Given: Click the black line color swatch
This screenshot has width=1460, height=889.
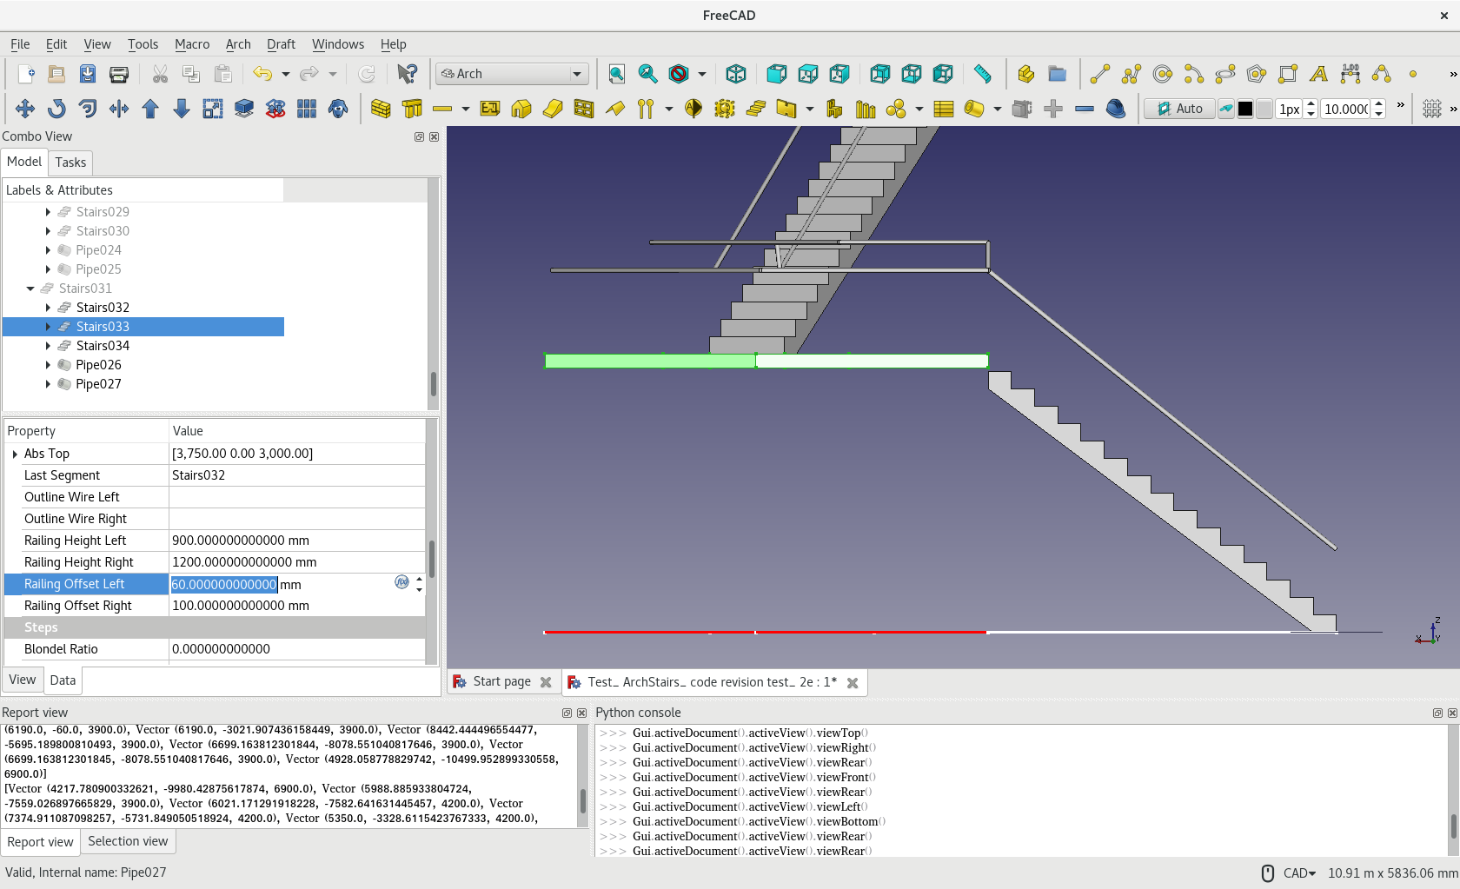Looking at the screenshot, I should coord(1245,109).
